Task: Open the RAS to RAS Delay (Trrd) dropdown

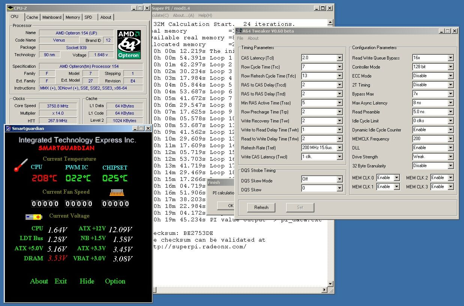Action: pos(339,94)
